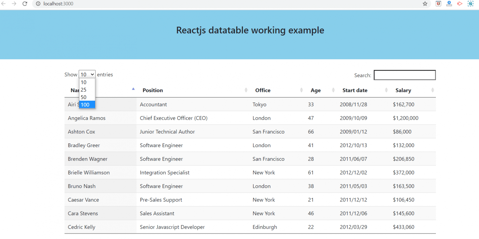Screen dimensions: 479x239
Task: Click inside the Search input field
Action: pos(404,75)
